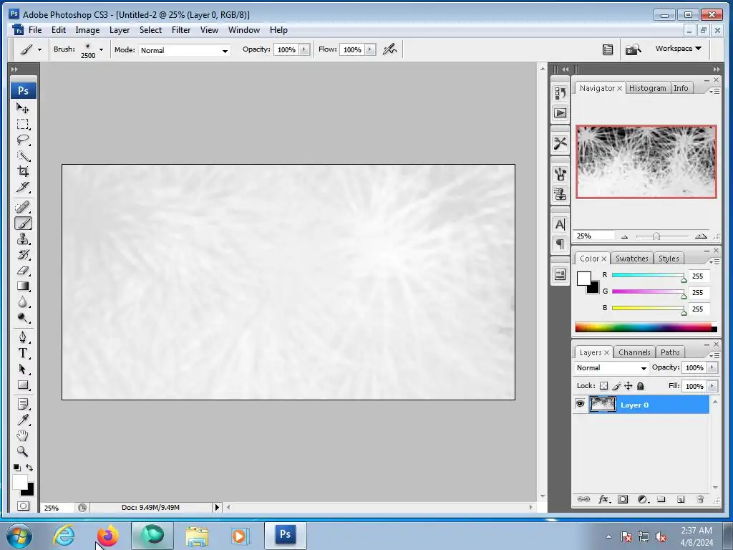Open the tool preset picker arrow
The height and width of the screenshot is (550, 733).
pyautogui.click(x=39, y=49)
